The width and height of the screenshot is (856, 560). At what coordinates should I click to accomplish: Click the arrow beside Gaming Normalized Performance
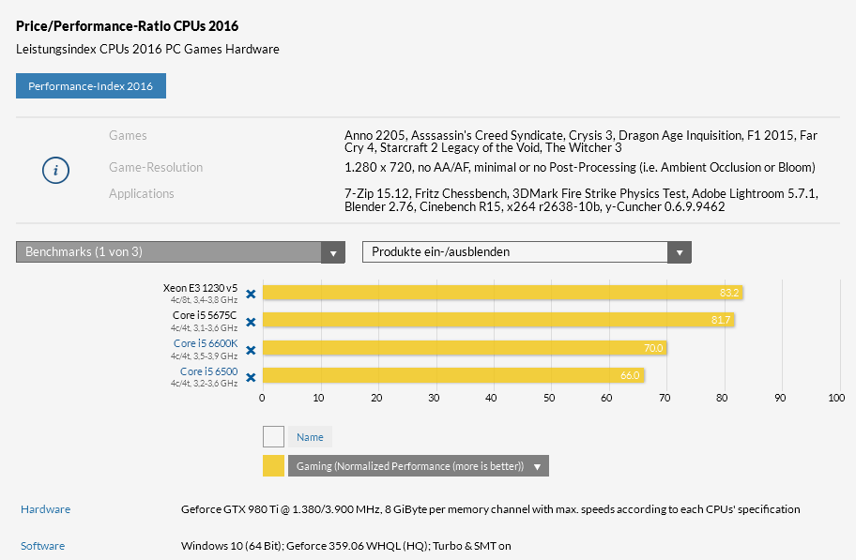[x=537, y=467]
